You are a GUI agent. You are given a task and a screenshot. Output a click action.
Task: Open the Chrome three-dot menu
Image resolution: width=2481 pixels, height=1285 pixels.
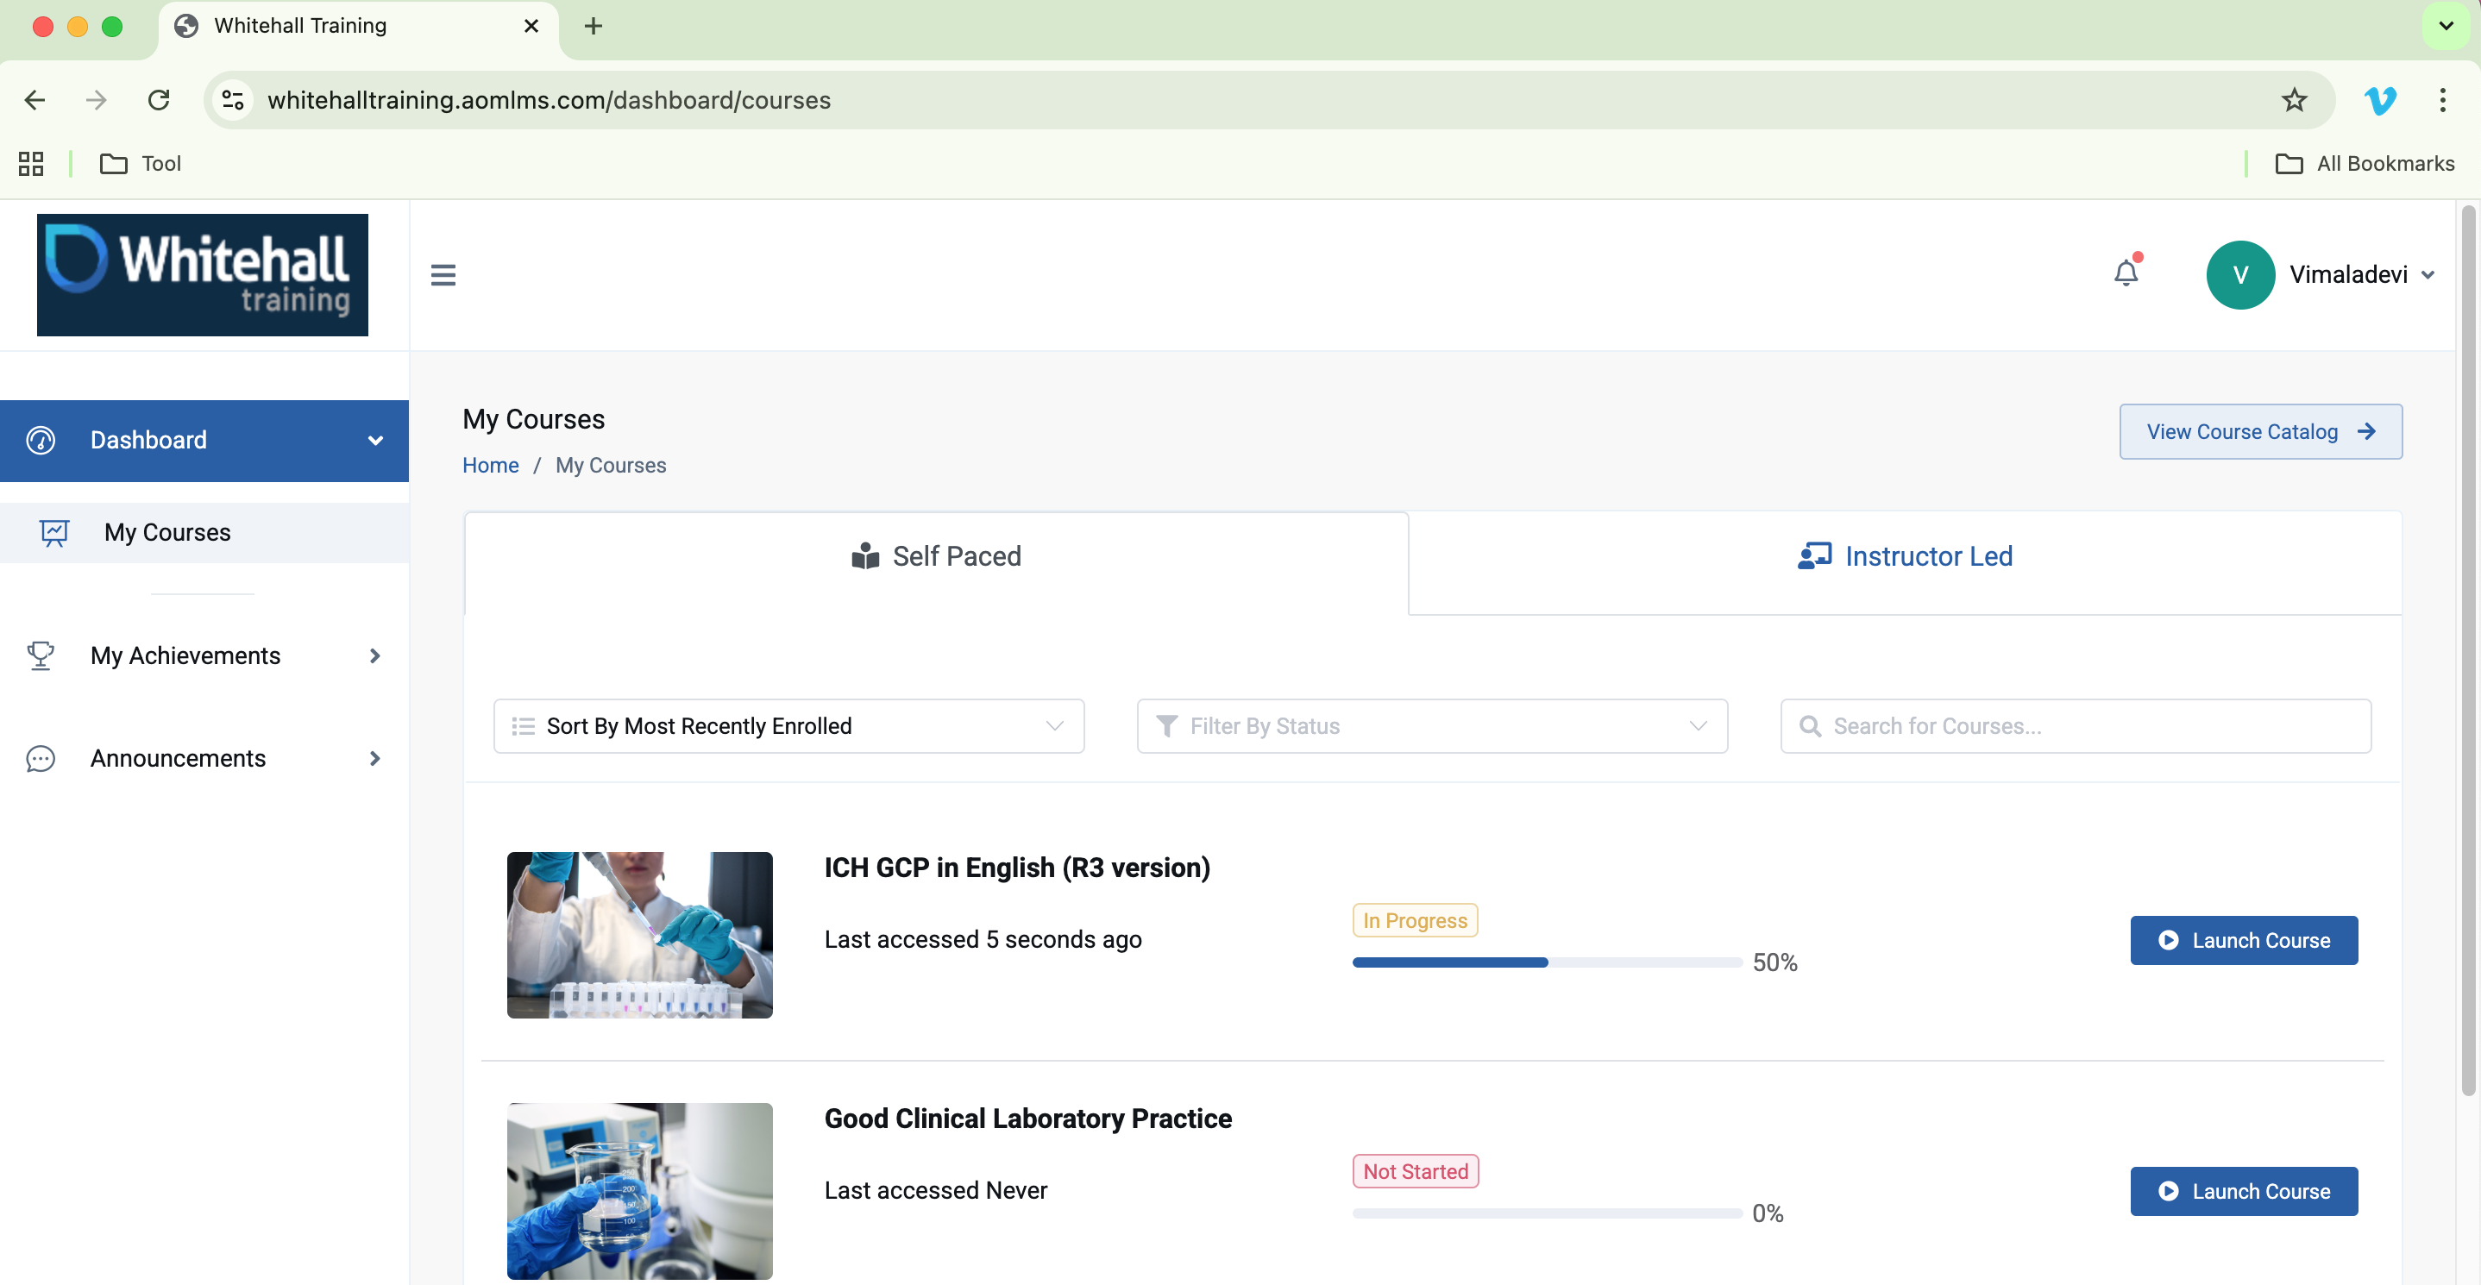pyautogui.click(x=2442, y=99)
